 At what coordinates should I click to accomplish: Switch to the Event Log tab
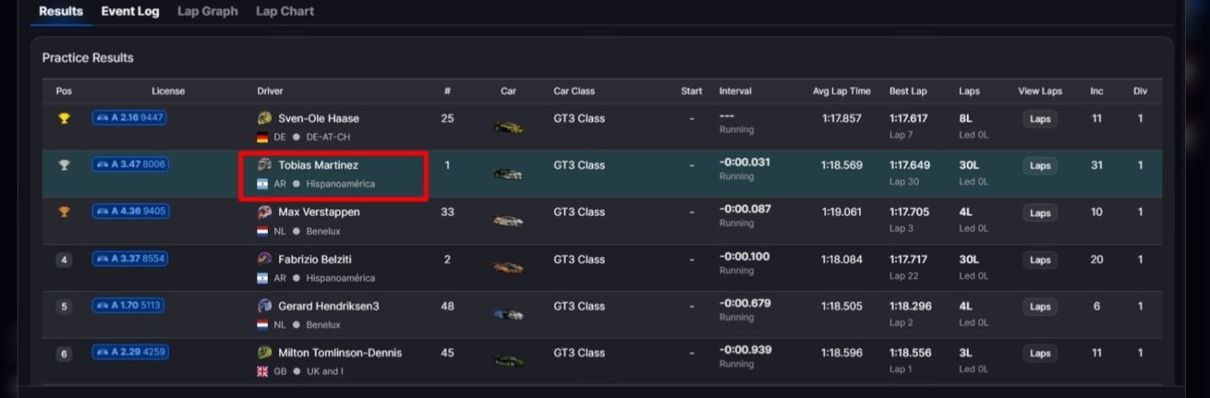(130, 11)
